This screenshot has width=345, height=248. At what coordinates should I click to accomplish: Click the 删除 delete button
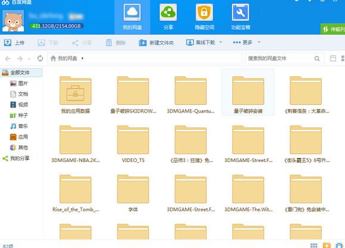116,42
